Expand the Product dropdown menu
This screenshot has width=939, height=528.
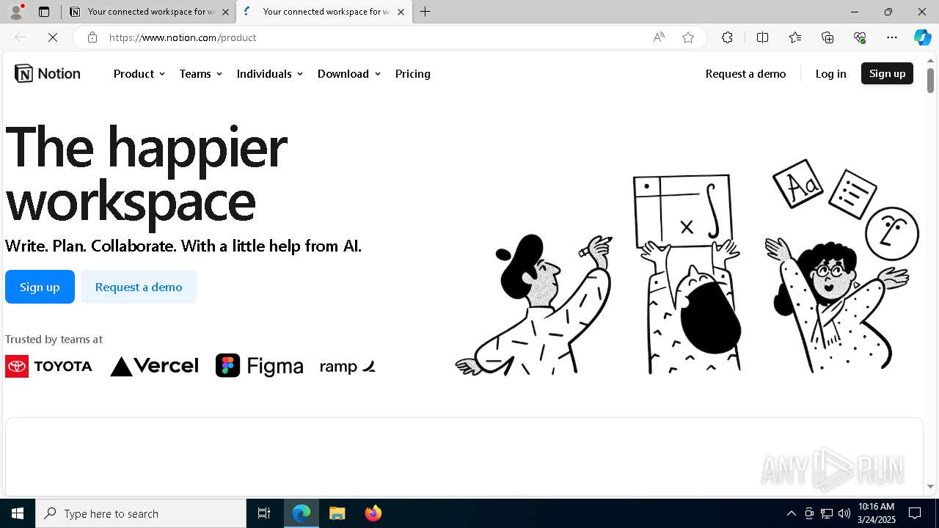click(139, 73)
